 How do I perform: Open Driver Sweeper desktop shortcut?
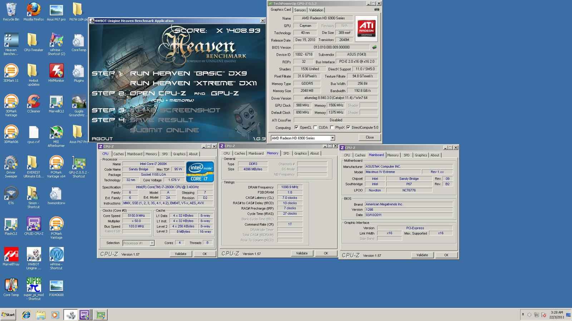11,167
